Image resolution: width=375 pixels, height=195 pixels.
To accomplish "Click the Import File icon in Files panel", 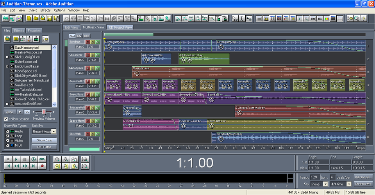I will pyautogui.click(x=7, y=39).
